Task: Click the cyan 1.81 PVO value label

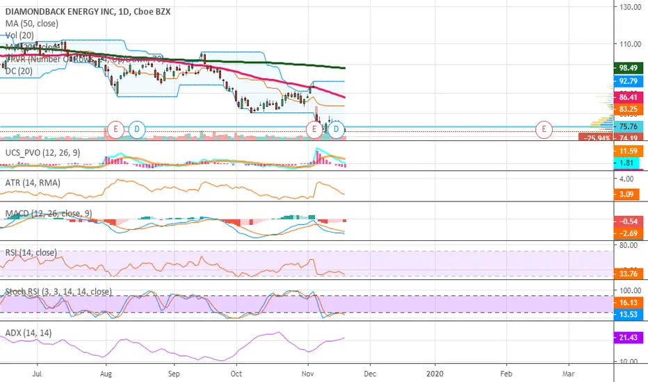Action: pyautogui.click(x=626, y=163)
